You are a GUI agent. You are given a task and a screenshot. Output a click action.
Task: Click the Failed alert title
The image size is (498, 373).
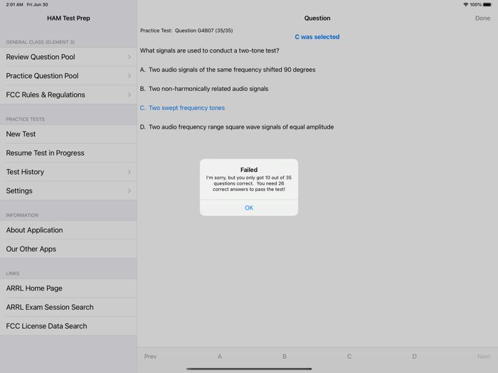249,170
